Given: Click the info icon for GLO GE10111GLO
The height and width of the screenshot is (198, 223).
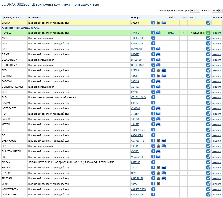Looking at the screenshot, I should tap(153, 97).
